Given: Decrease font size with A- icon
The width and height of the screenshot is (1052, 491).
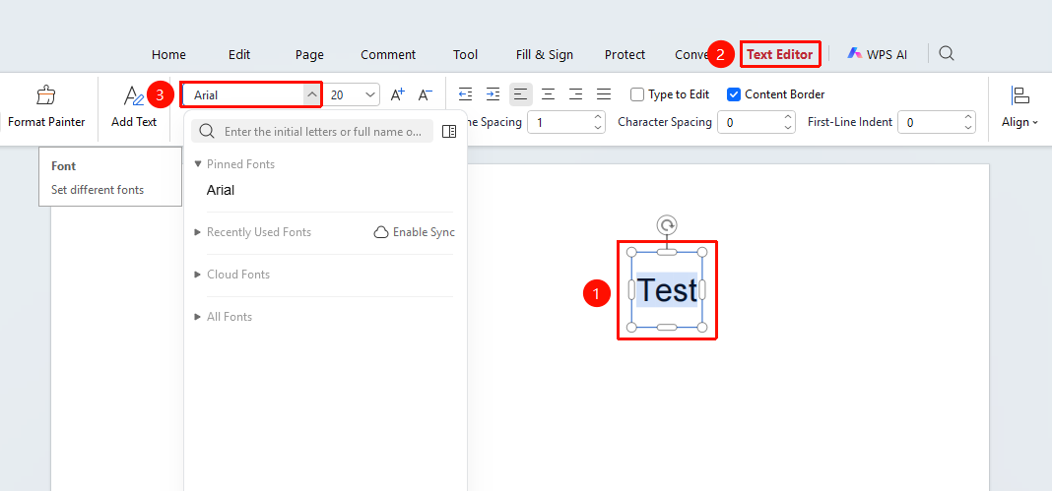Looking at the screenshot, I should pos(426,94).
